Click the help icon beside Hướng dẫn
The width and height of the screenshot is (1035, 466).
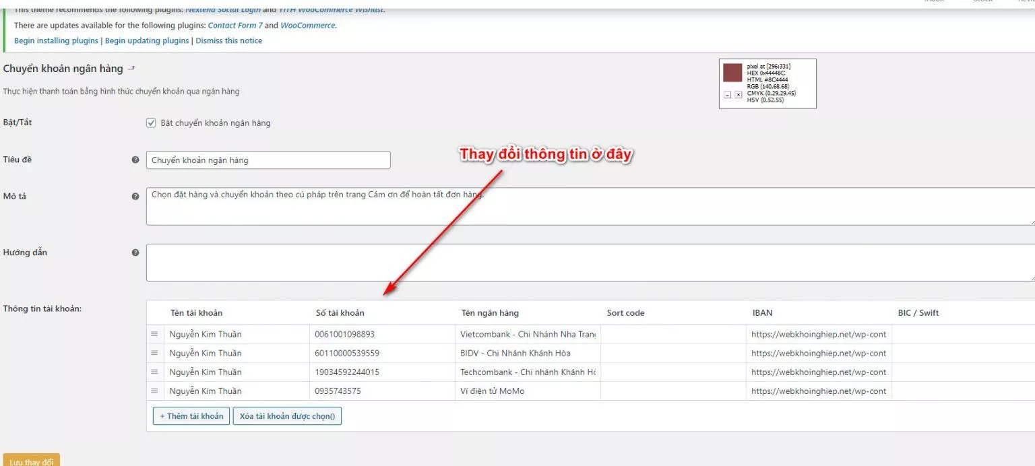[x=135, y=252]
